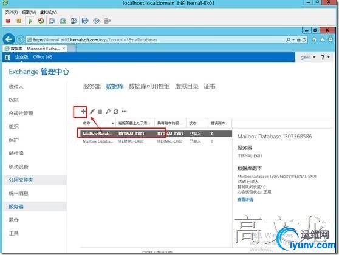339x255 pixels.
Task: Switch to the 数据库 tab
Action: (x=115, y=86)
